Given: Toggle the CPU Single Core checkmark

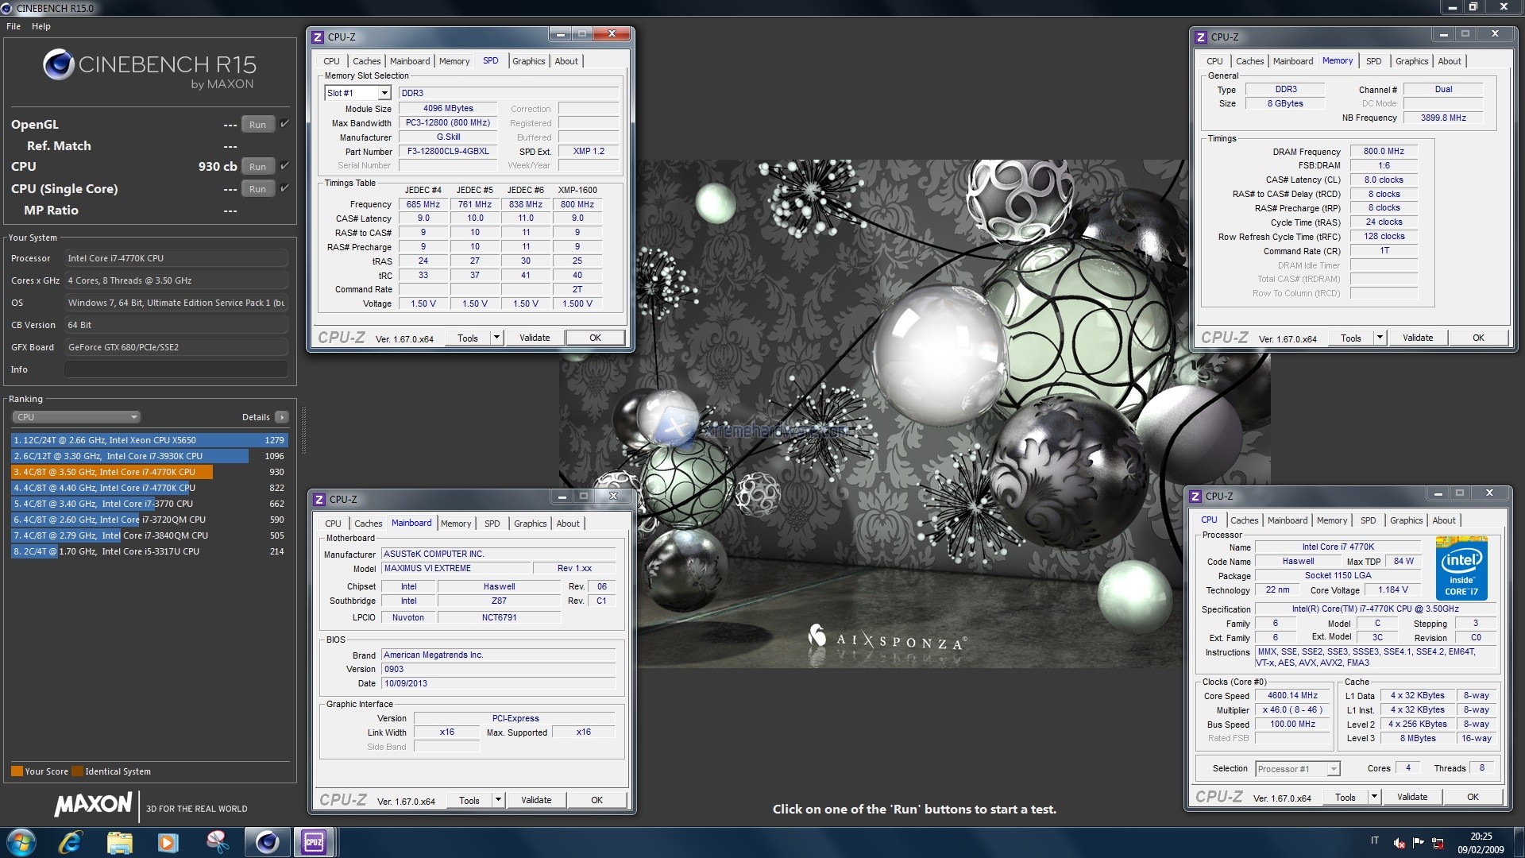Looking at the screenshot, I should pyautogui.click(x=285, y=187).
